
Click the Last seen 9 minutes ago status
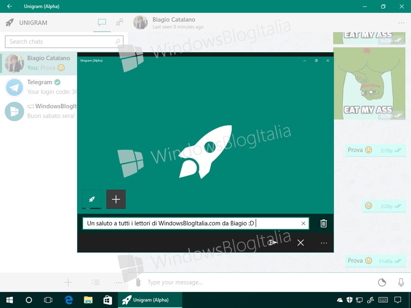(x=178, y=27)
